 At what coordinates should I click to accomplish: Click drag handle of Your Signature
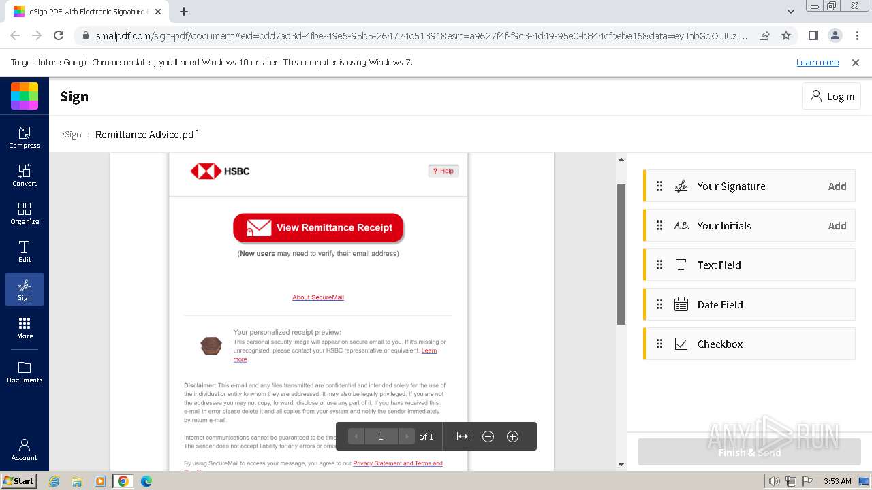pos(659,186)
